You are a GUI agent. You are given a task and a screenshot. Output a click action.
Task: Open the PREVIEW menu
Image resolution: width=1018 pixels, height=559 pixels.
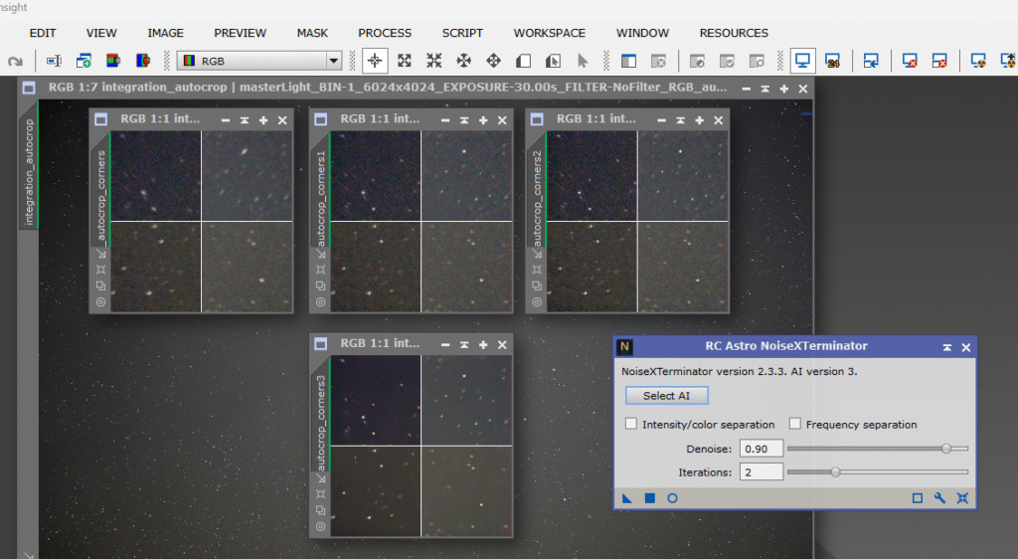point(241,33)
